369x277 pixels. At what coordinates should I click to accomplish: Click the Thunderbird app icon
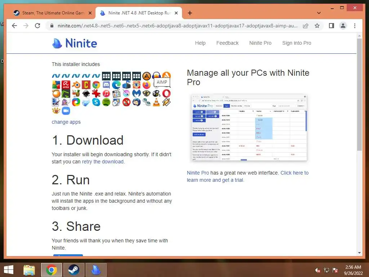(136, 102)
